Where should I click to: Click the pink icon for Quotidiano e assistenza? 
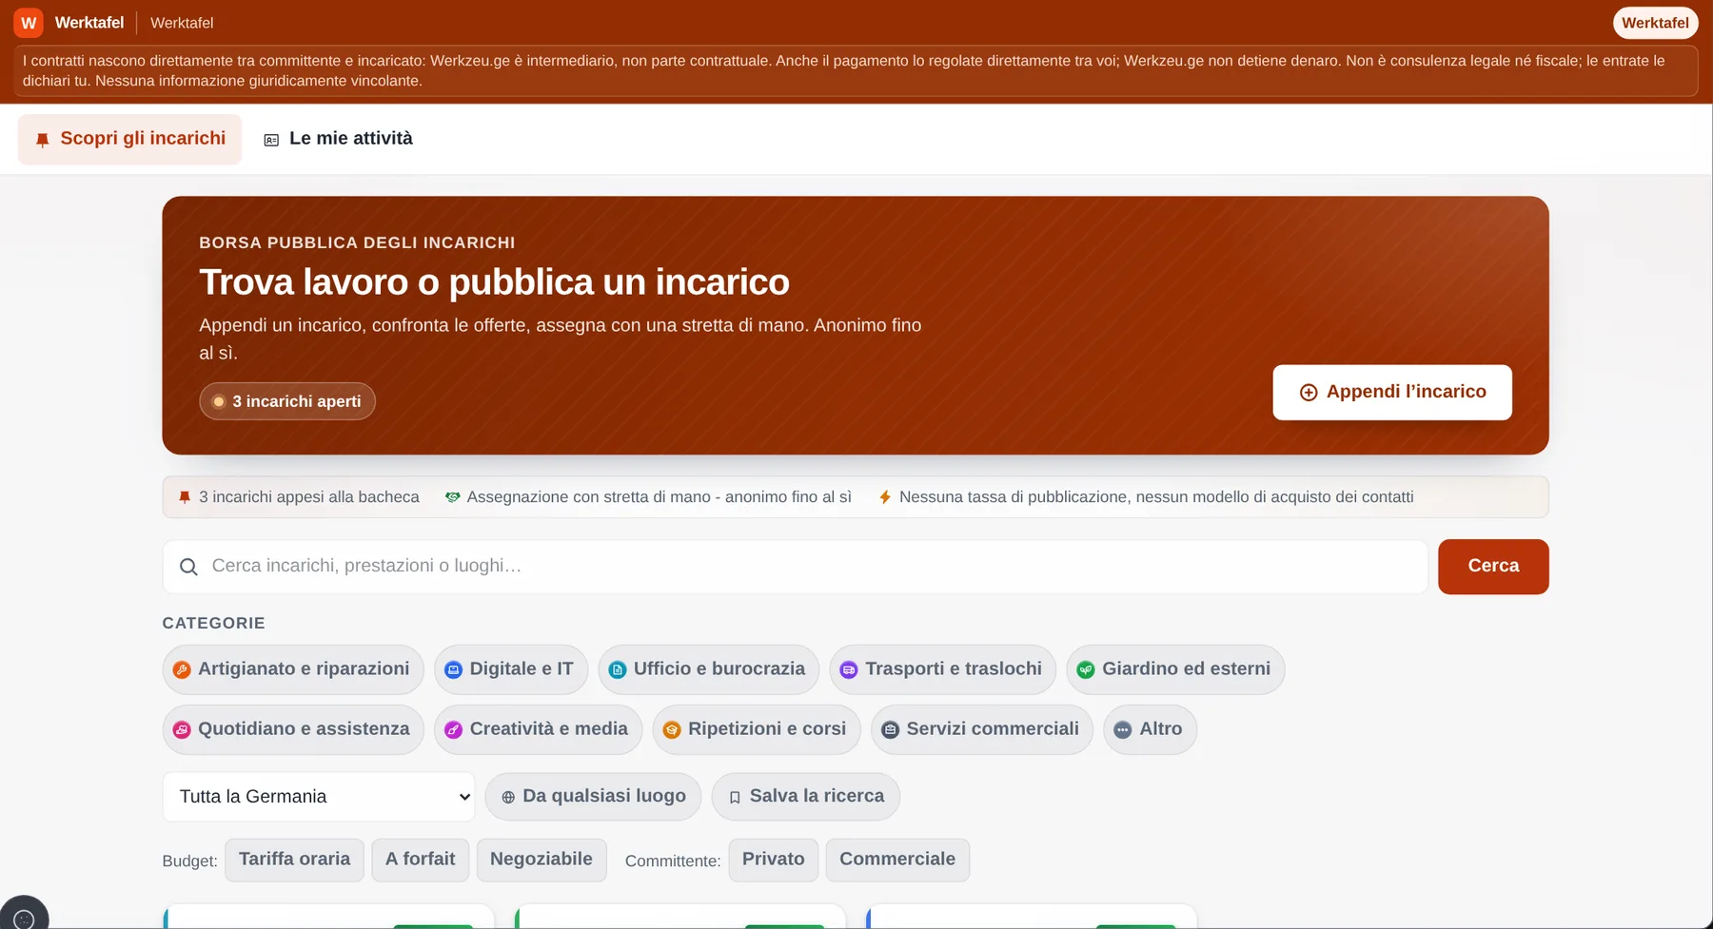pyautogui.click(x=182, y=730)
